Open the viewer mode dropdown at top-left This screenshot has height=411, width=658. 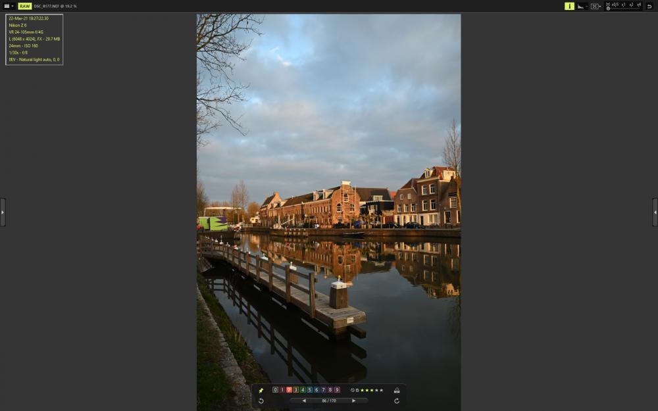[x=9, y=7]
